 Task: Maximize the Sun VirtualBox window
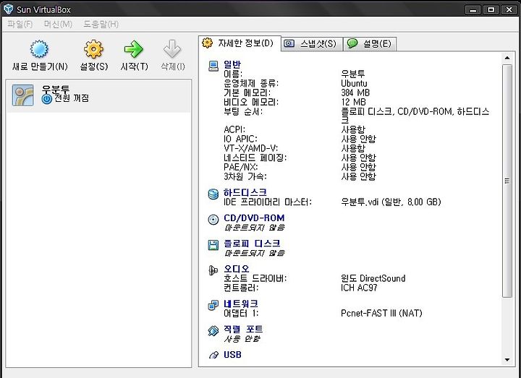pyautogui.click(x=491, y=9)
